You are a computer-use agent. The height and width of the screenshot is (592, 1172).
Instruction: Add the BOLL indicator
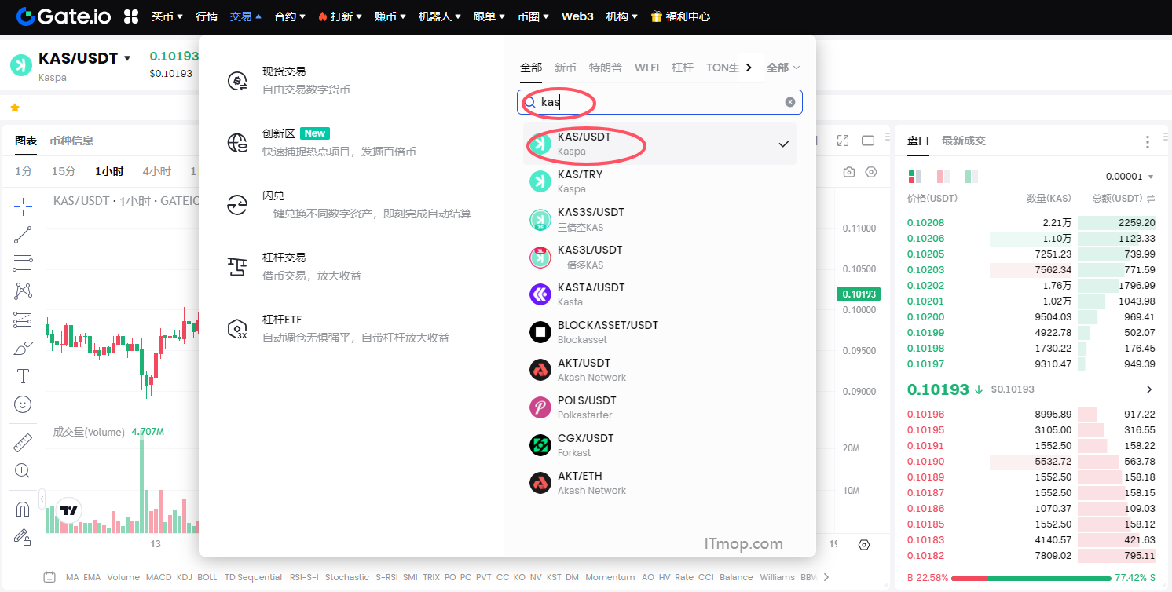tap(207, 577)
